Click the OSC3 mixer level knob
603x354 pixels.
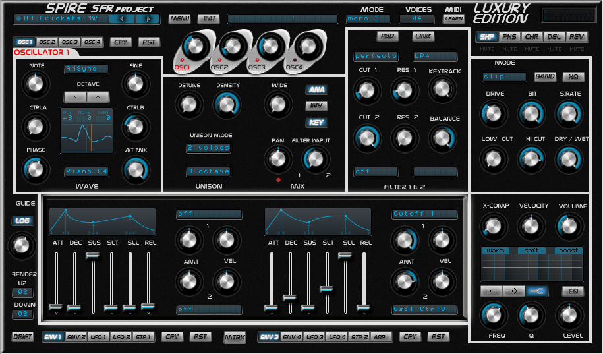[x=270, y=47]
